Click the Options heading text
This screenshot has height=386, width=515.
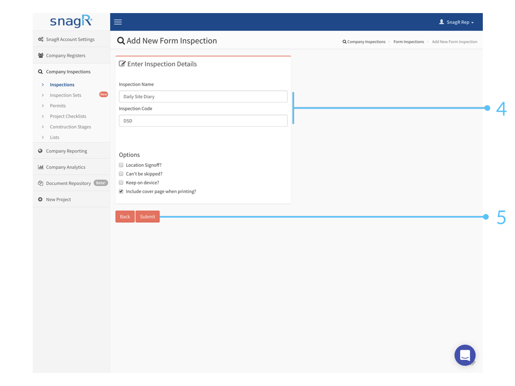[129, 155]
